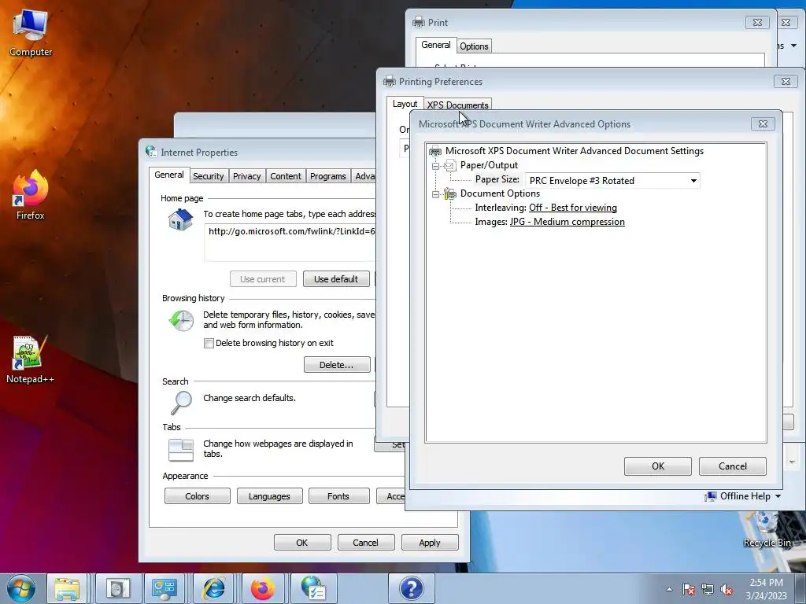The width and height of the screenshot is (806, 604).
Task: Click Cancel in Internet Properties
Action: tap(366, 543)
